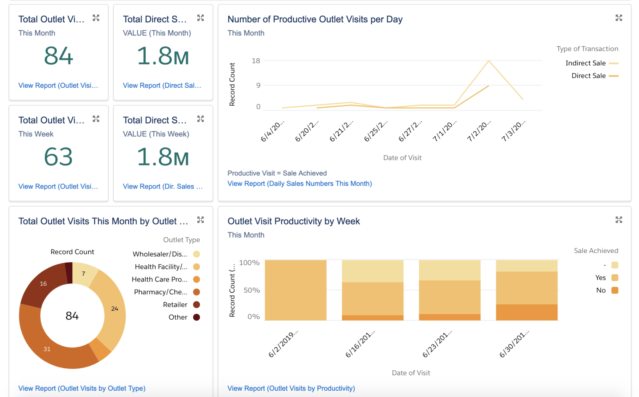Expand Productive Outlet Visits per Day chart
The image size is (639, 397).
[x=619, y=18]
